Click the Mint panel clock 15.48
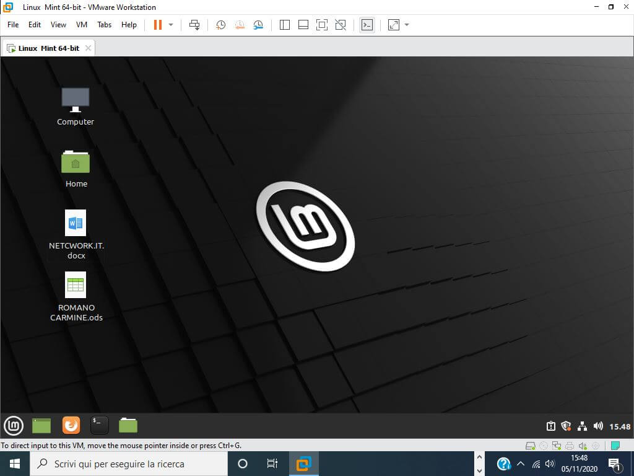Image resolution: width=634 pixels, height=476 pixels. tap(619, 426)
